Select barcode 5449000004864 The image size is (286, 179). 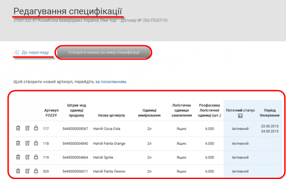75,157
